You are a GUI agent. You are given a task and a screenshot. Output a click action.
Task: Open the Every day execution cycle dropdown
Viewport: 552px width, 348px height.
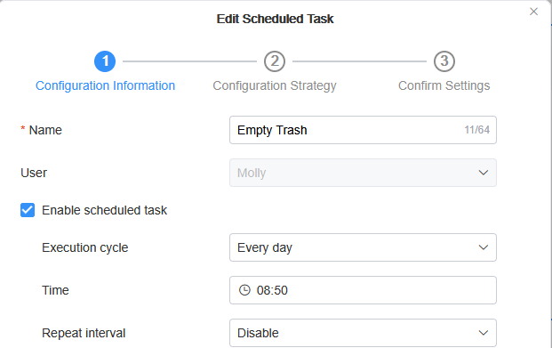pyautogui.click(x=363, y=247)
